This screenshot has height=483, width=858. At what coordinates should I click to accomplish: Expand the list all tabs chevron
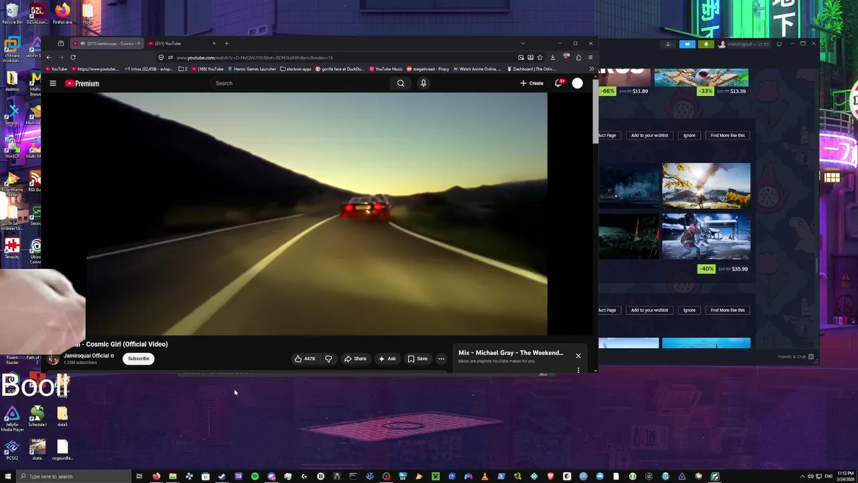(x=522, y=44)
